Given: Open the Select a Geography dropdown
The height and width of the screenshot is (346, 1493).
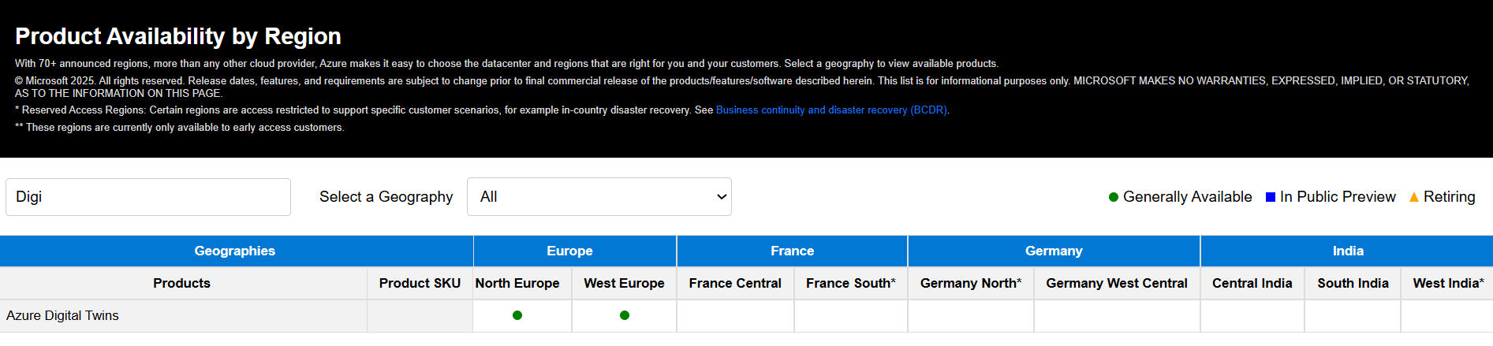Looking at the screenshot, I should click(599, 197).
